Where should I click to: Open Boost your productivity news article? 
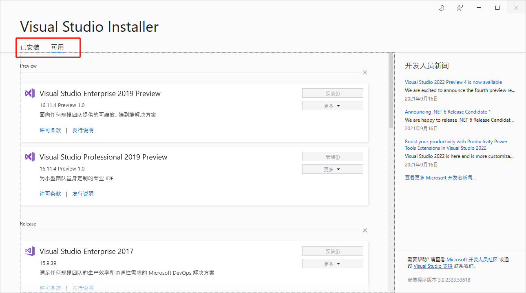[x=456, y=145]
